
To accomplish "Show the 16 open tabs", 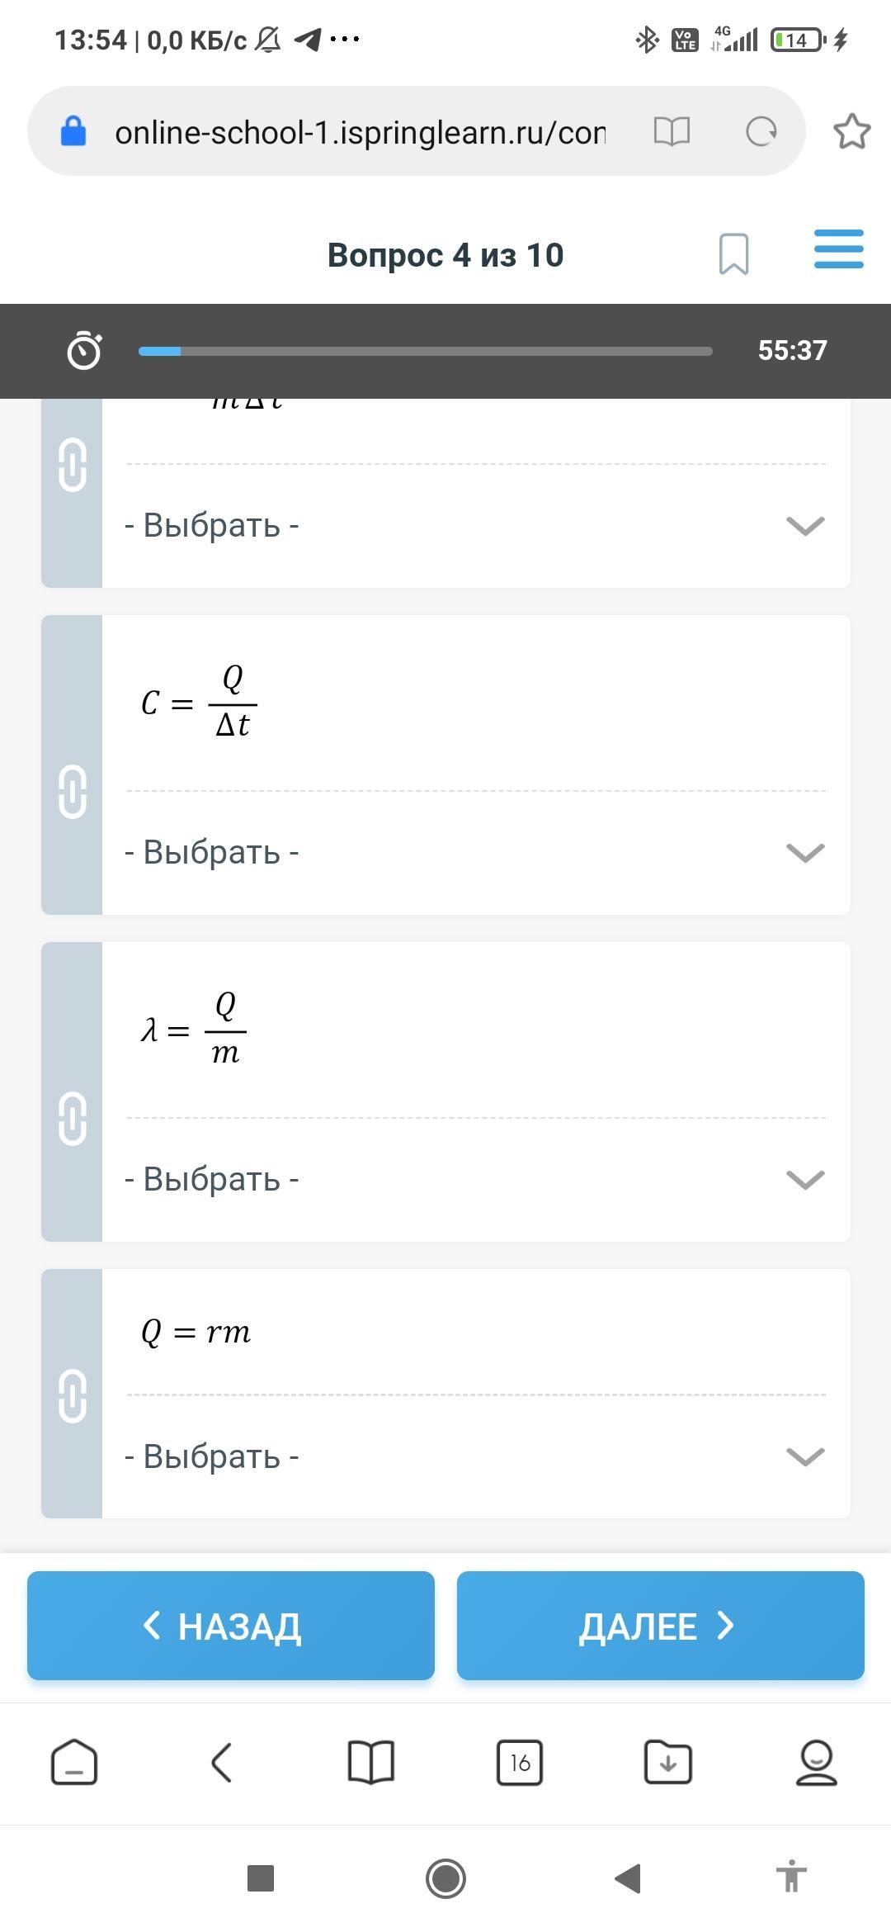I will [x=520, y=1763].
